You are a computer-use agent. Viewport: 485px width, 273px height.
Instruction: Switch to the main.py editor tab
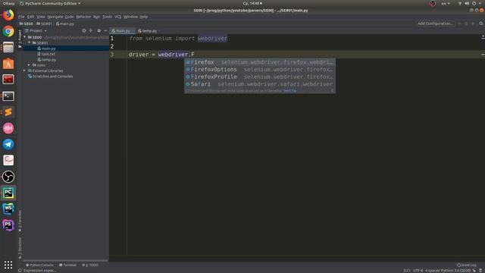[122, 30]
